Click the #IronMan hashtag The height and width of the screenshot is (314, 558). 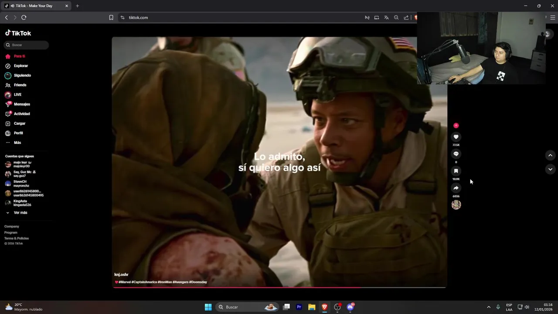(x=164, y=282)
